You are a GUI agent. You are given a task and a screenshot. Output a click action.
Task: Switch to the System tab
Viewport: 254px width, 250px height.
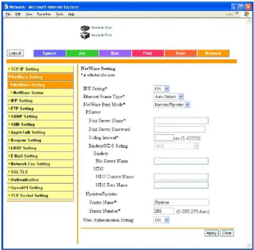pyautogui.click(x=49, y=53)
